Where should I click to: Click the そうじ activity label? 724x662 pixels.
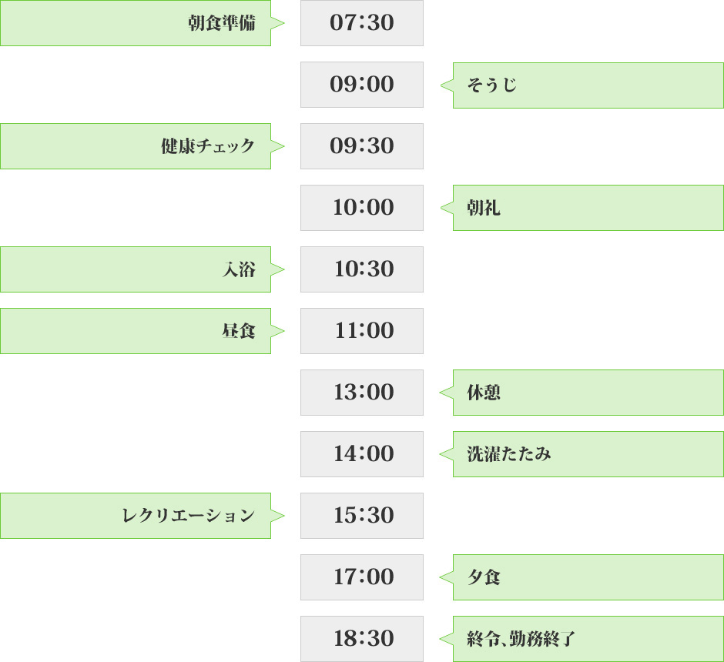[x=492, y=85]
